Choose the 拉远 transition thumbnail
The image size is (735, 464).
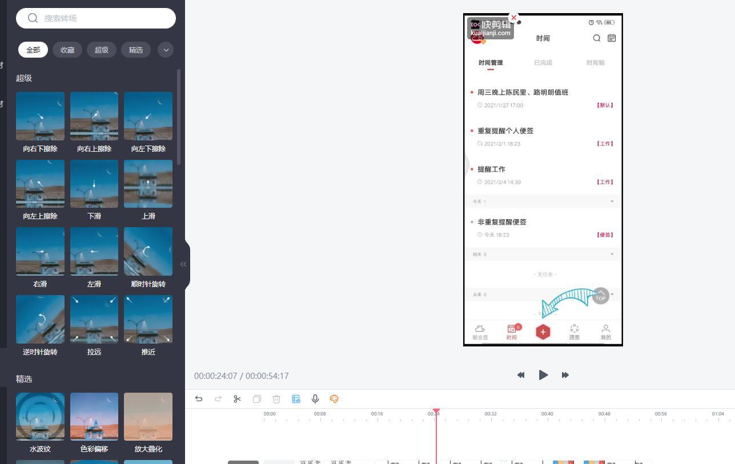pyautogui.click(x=94, y=319)
